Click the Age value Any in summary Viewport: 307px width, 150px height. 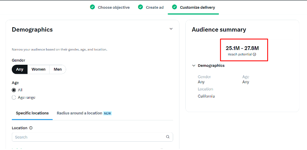[x=246, y=82]
